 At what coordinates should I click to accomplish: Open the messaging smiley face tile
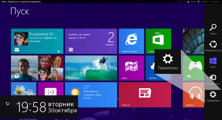[51, 89]
